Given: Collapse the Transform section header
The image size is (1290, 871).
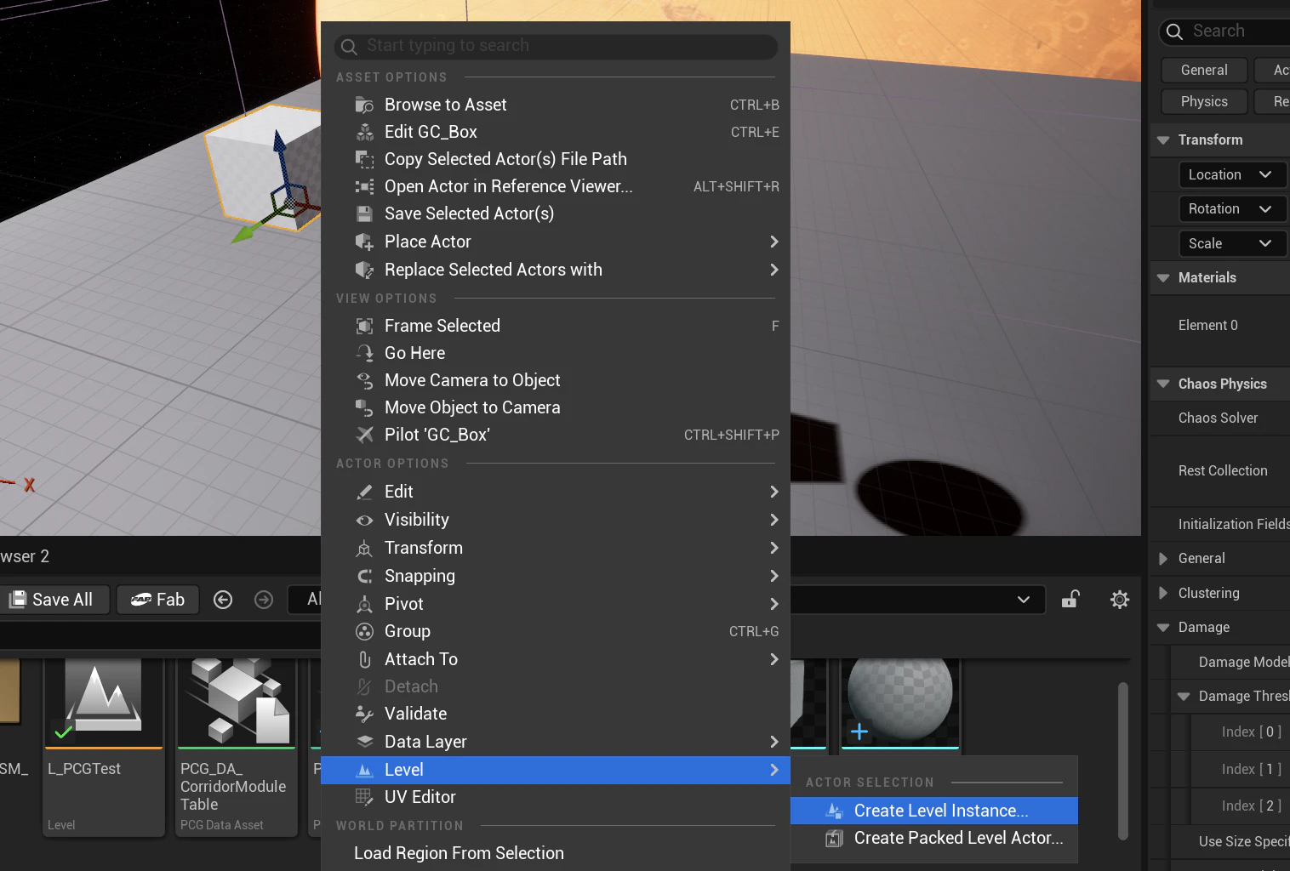Looking at the screenshot, I should point(1163,139).
